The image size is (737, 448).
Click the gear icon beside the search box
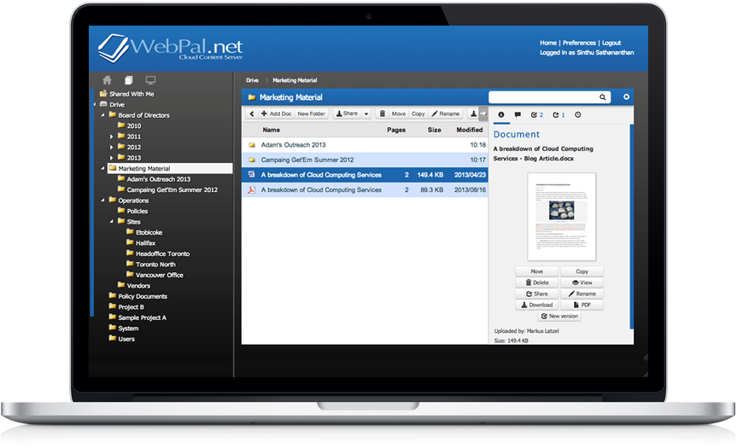point(626,97)
